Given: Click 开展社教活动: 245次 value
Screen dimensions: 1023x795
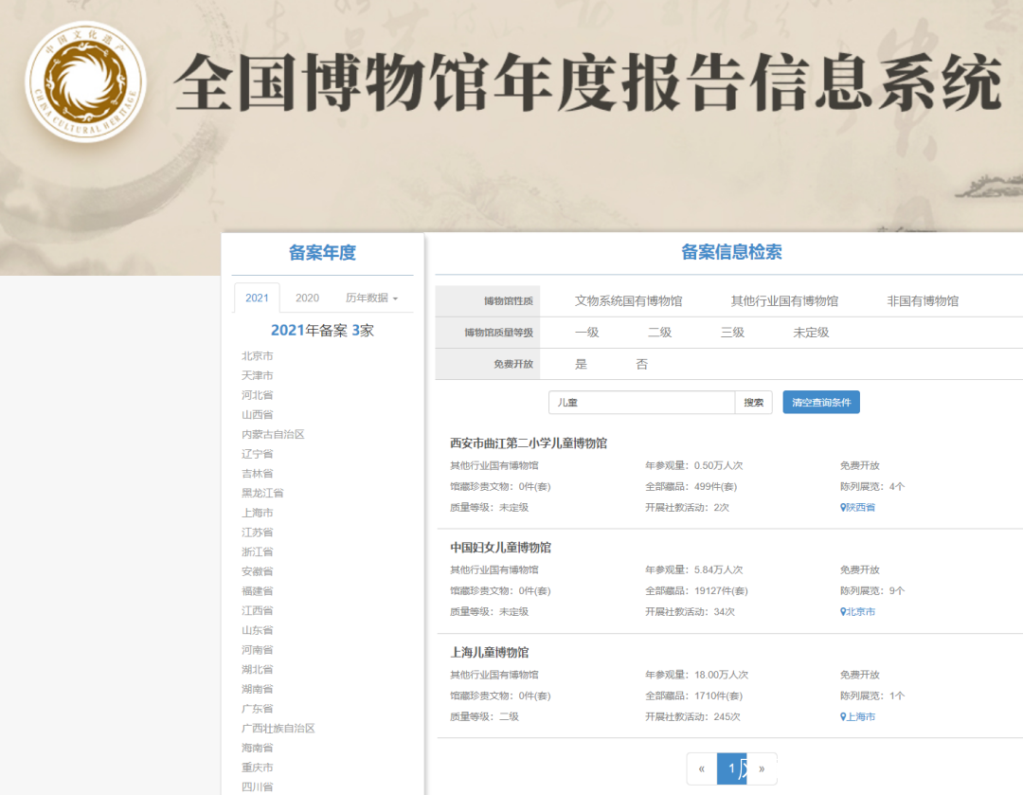Looking at the screenshot, I should 692,716.
